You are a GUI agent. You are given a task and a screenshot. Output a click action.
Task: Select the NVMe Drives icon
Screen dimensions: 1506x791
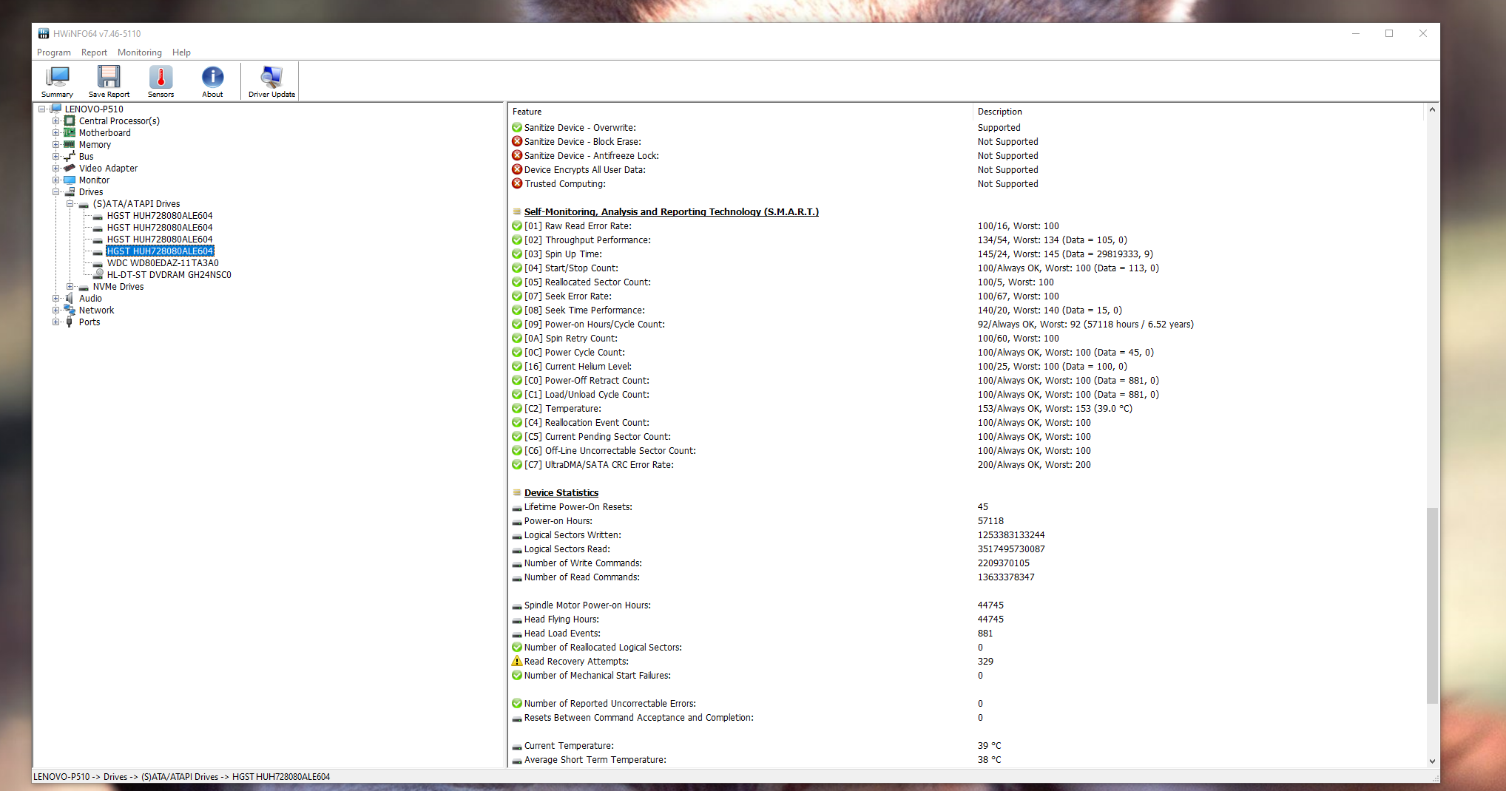coord(84,287)
